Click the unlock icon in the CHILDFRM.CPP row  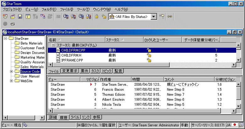(x=149, y=50)
